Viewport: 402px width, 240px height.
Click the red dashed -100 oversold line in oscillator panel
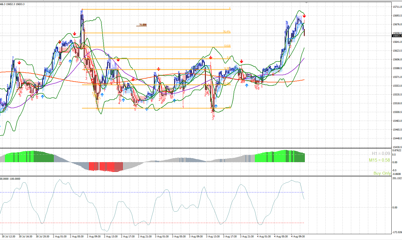tap(160, 223)
